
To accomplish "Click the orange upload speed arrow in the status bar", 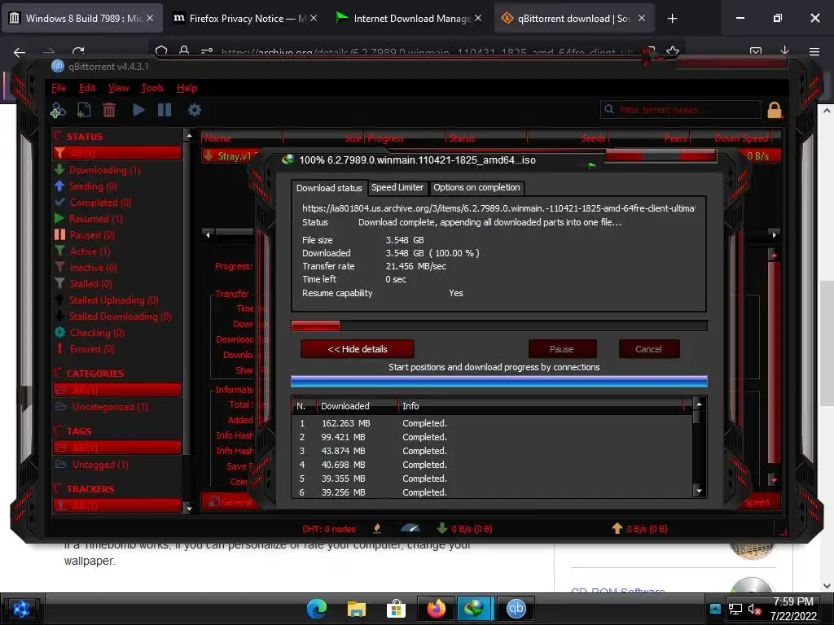I will click(617, 528).
